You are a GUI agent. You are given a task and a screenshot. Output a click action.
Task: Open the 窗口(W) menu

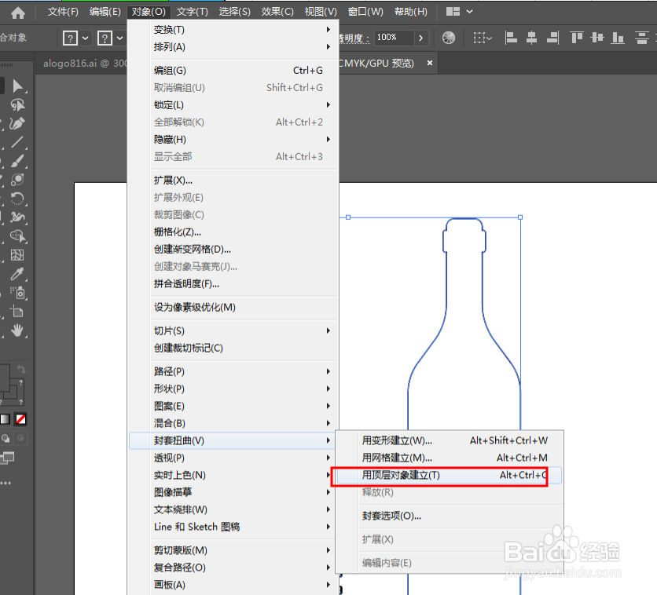tap(365, 12)
